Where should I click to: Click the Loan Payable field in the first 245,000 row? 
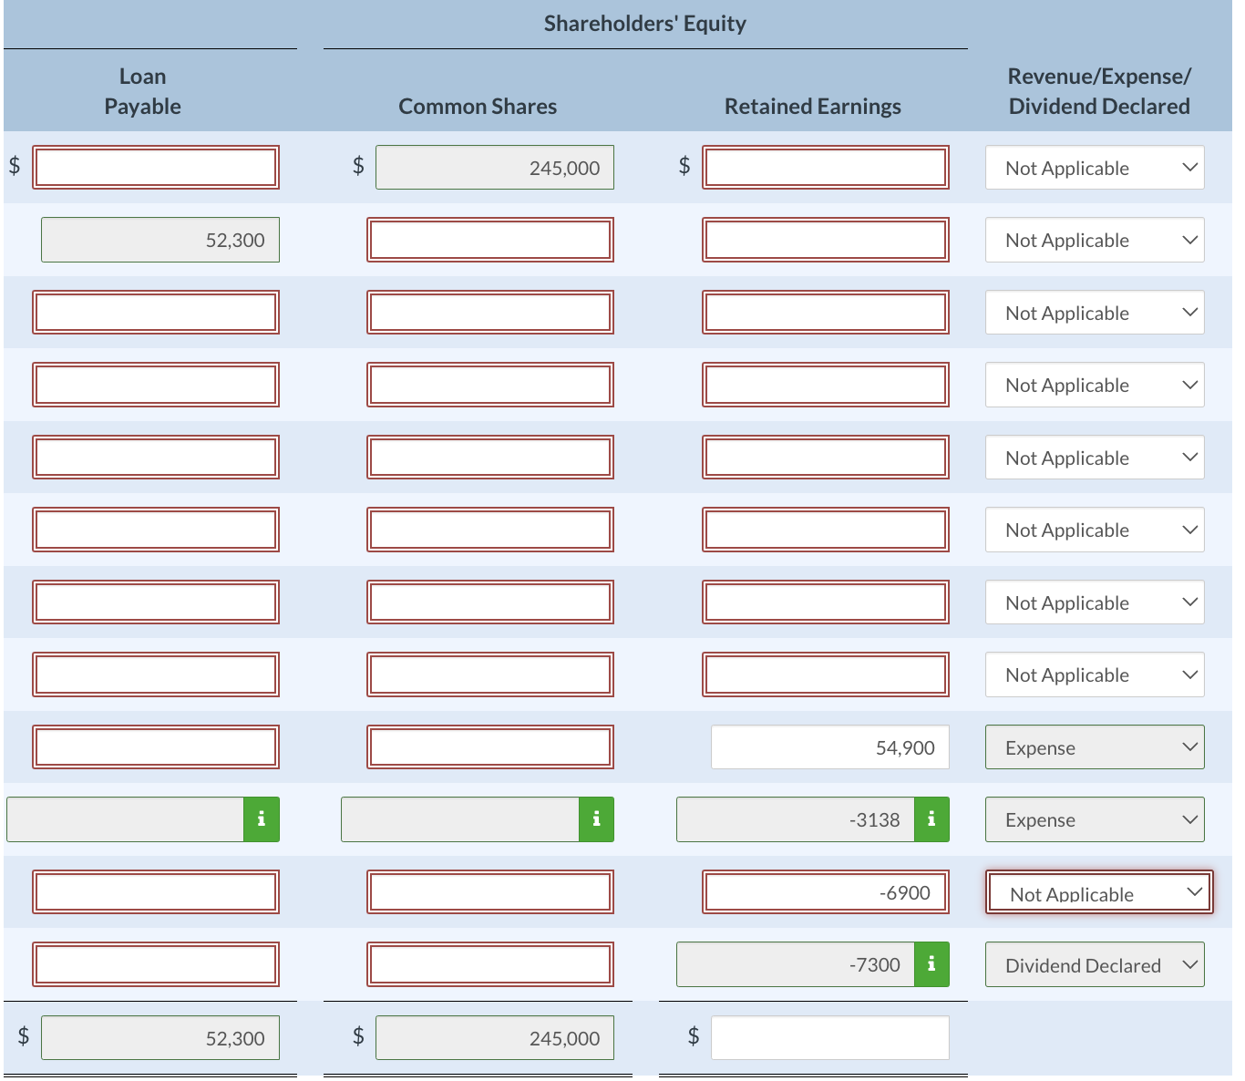click(x=156, y=168)
